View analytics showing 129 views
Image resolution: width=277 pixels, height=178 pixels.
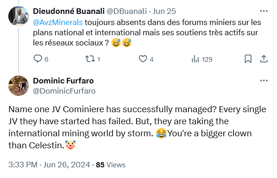[x=202, y=59]
